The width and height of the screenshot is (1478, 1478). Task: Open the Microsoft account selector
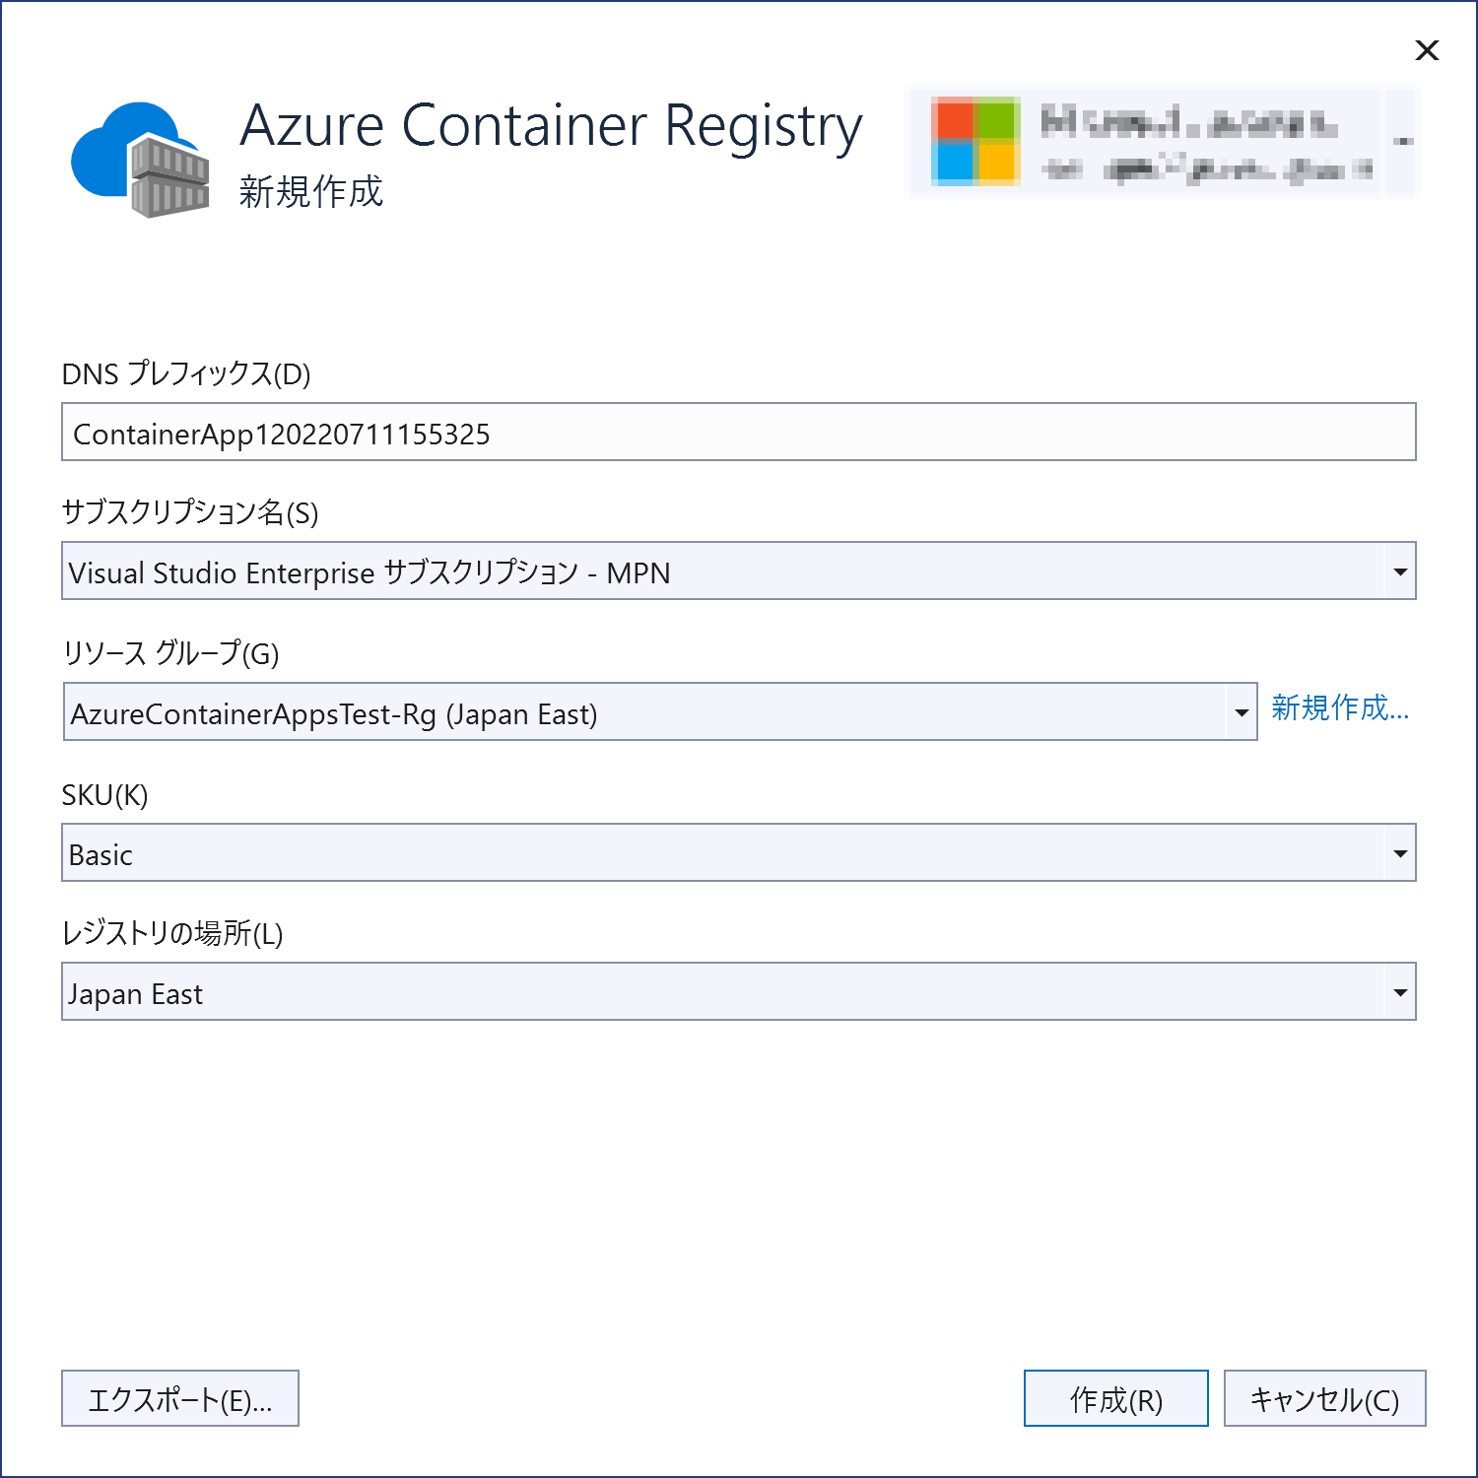tap(1162, 143)
